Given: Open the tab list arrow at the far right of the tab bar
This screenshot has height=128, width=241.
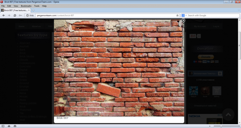Looking at the screenshot, I should point(239,10).
